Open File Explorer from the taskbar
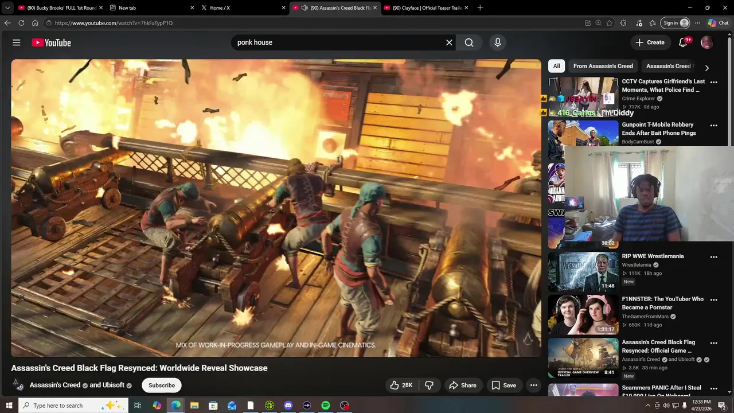 (194, 406)
